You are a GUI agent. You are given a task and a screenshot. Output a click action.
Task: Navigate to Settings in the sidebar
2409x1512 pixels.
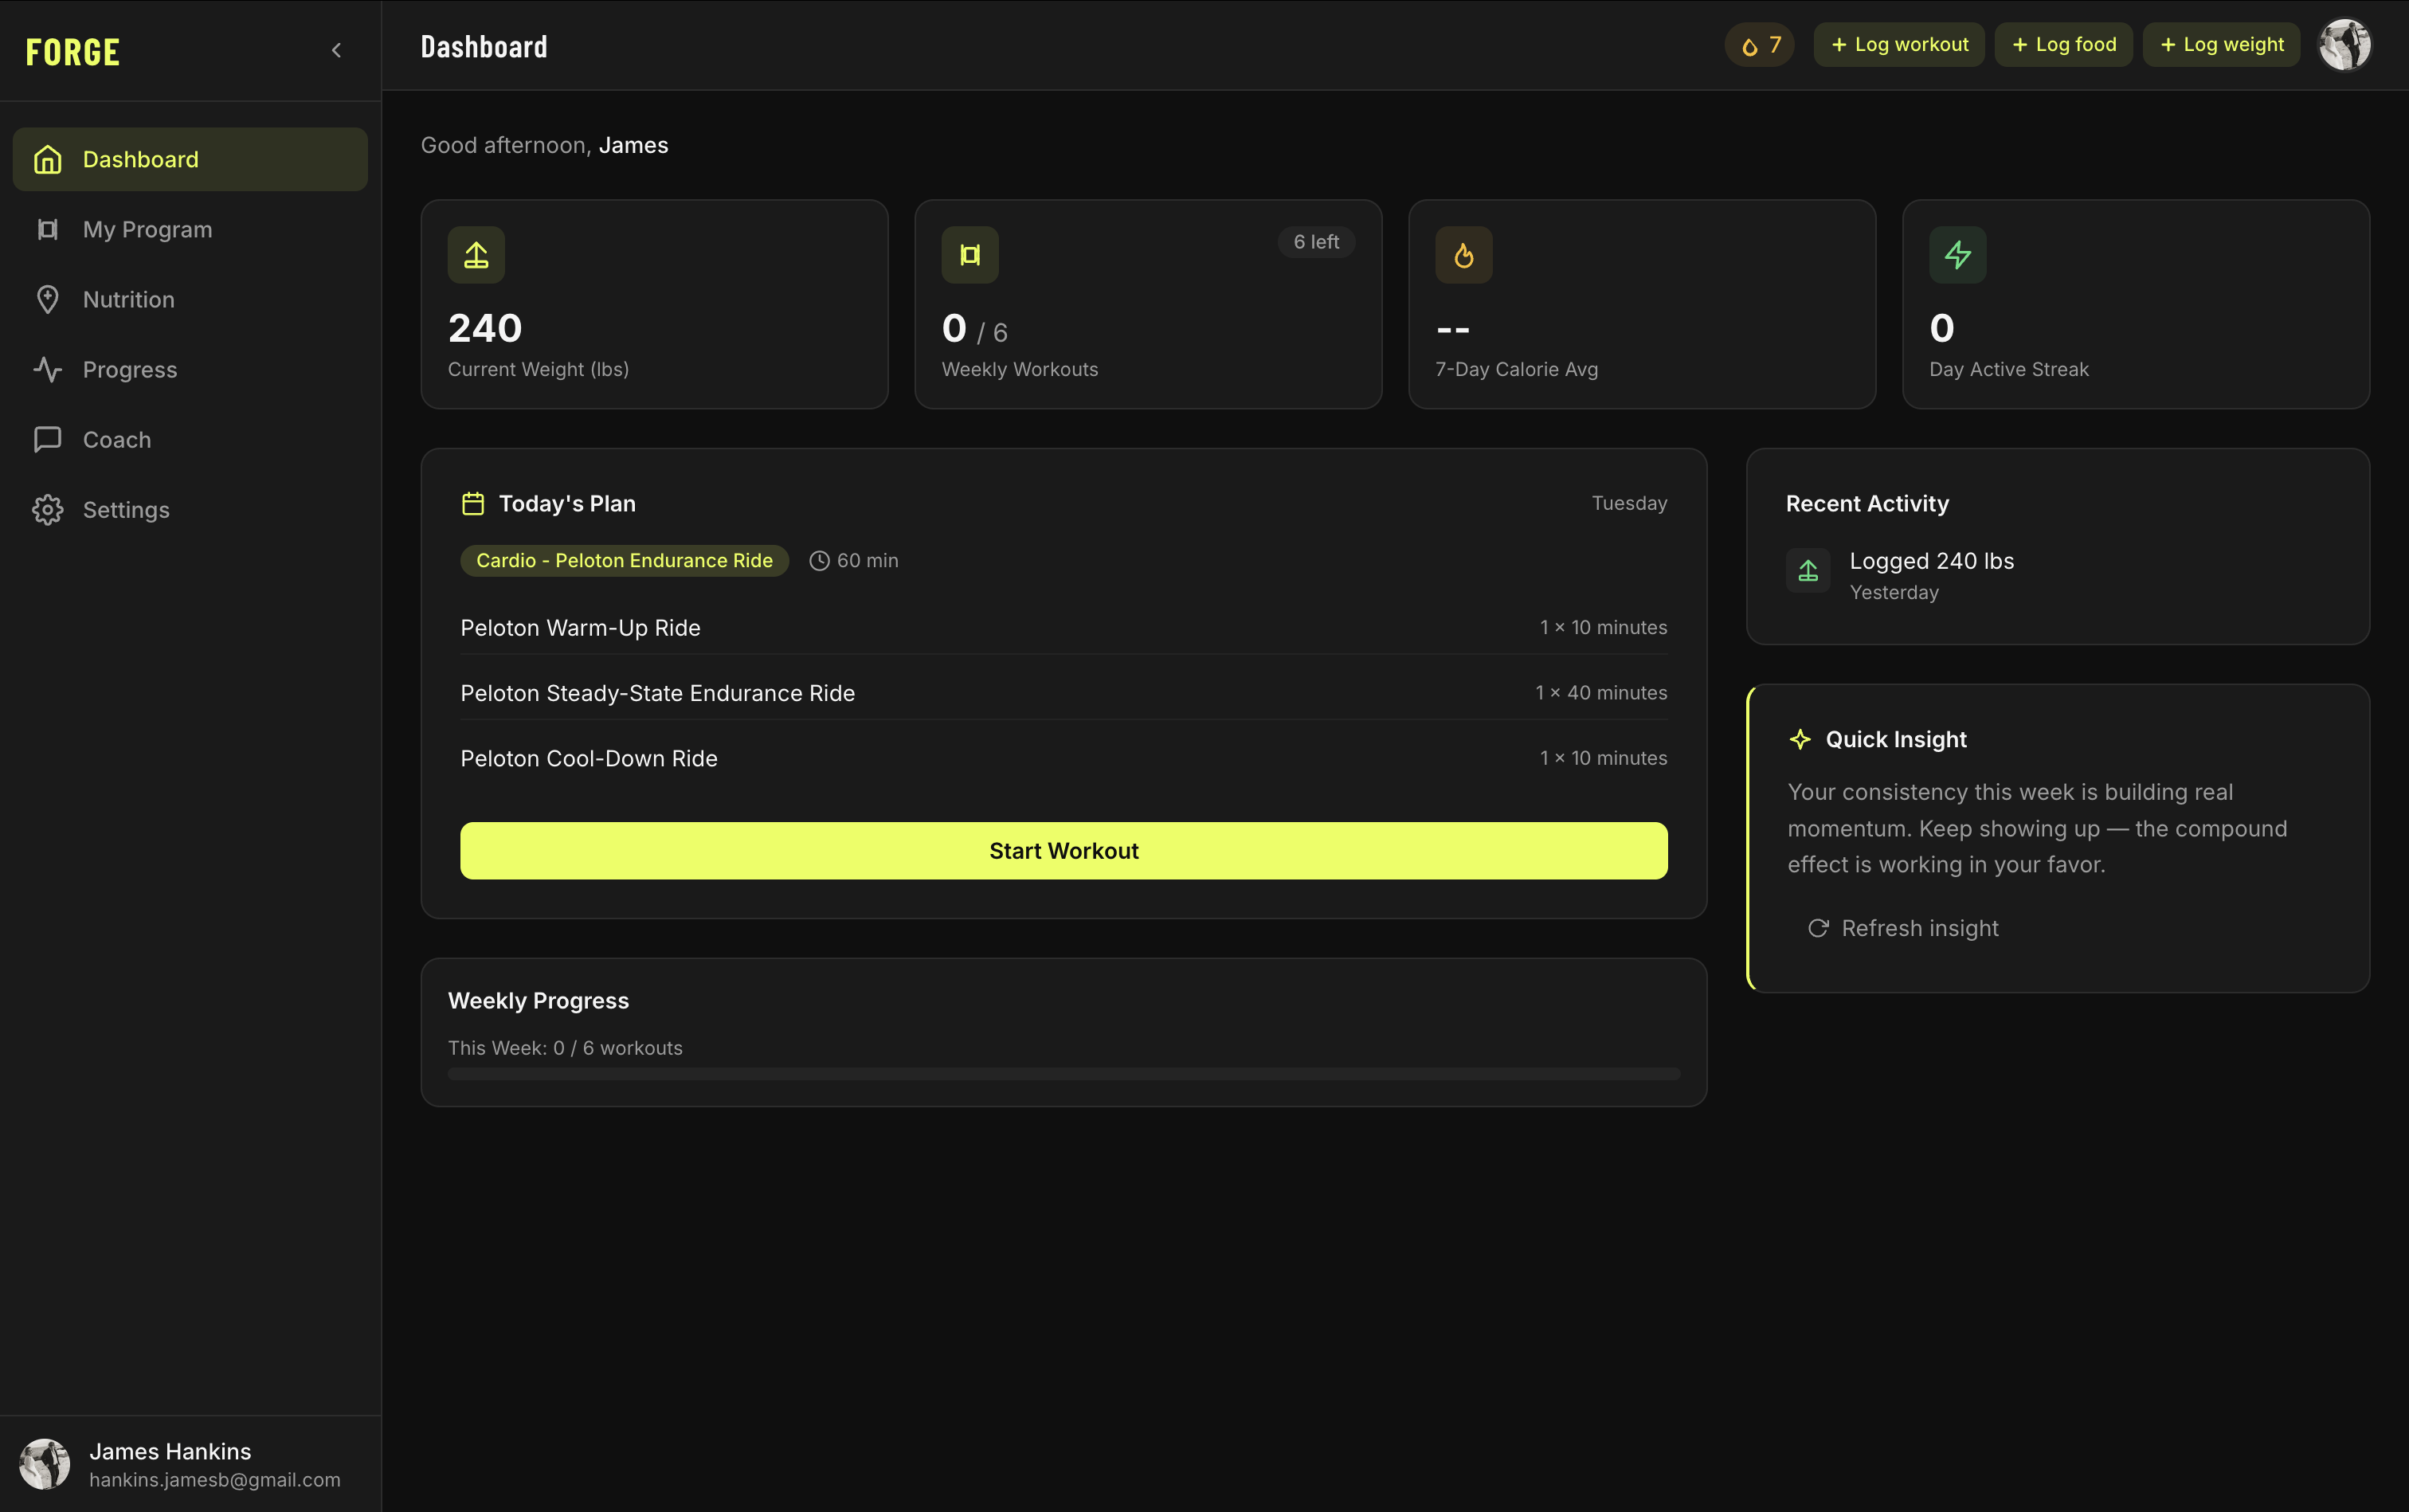coord(125,510)
